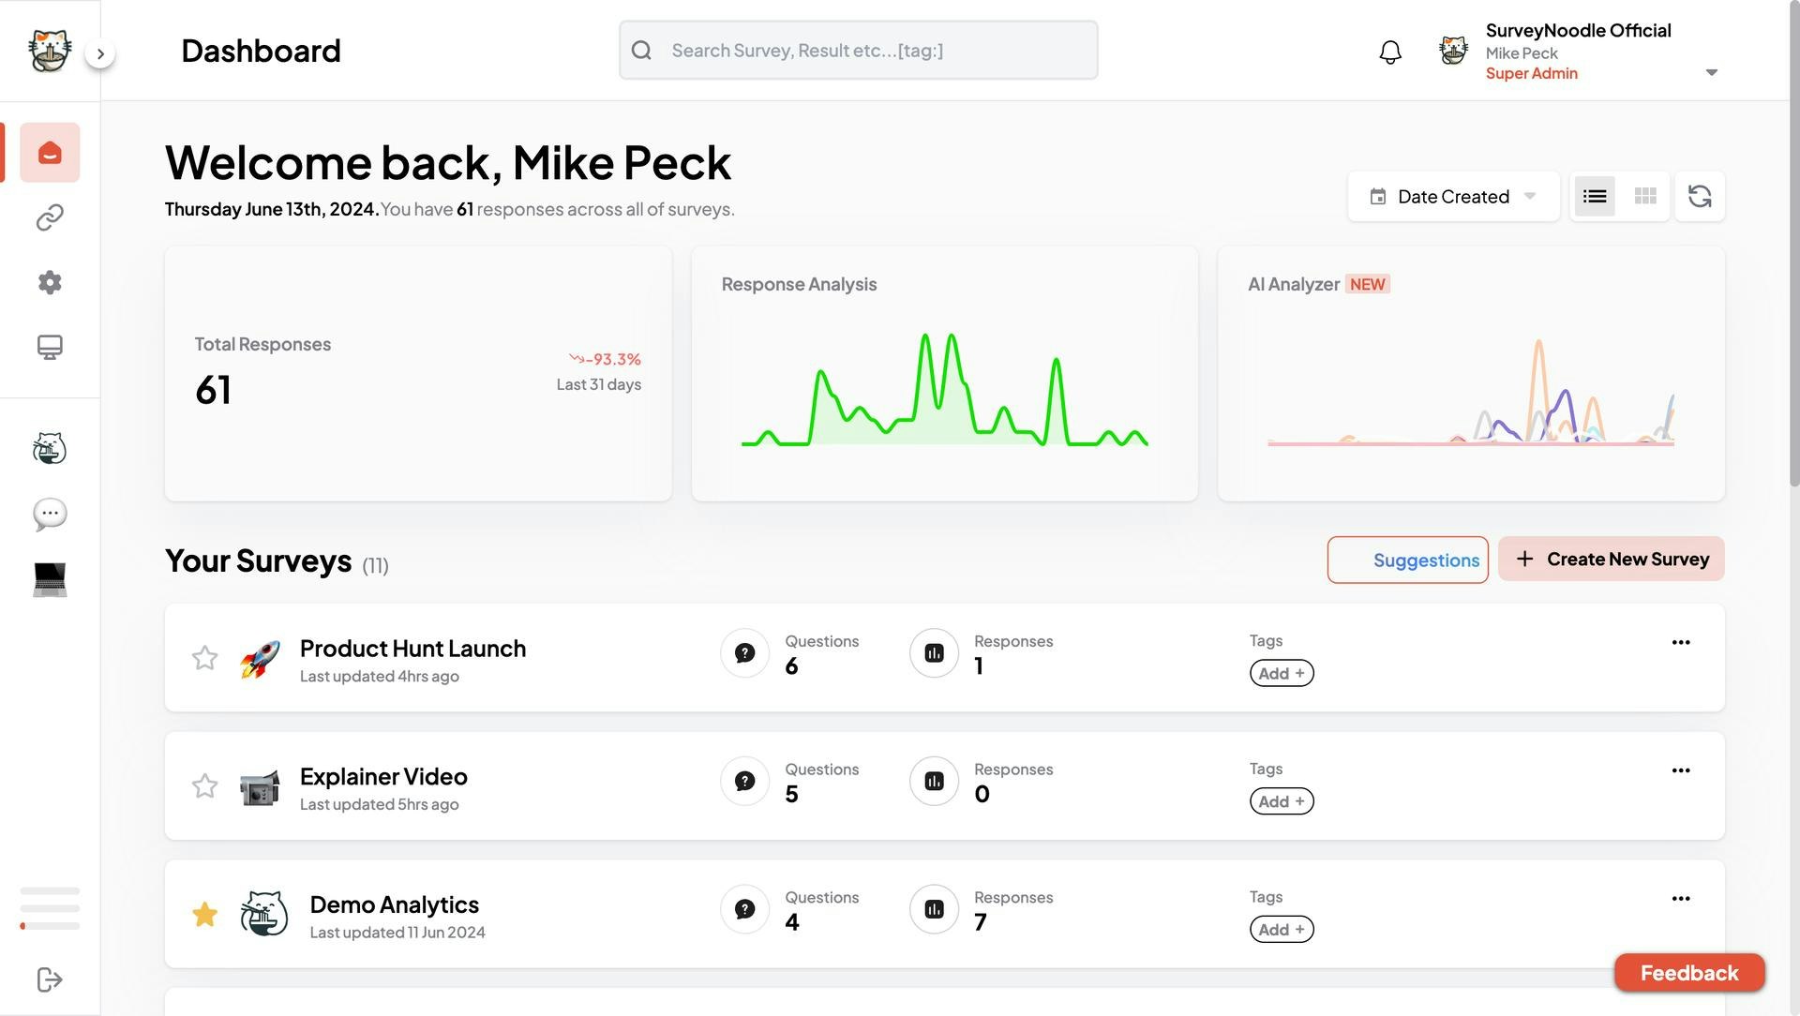1800x1016 pixels.
Task: Click the notification bell icon
Action: [1390, 52]
